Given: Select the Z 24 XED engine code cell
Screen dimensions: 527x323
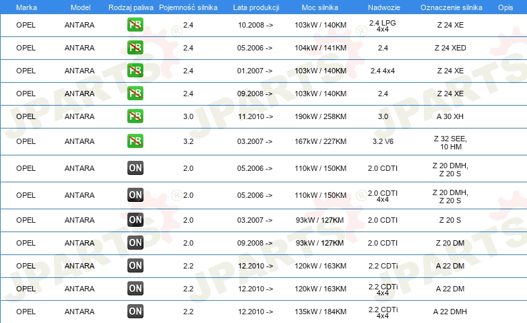Looking at the screenshot, I should (x=450, y=48).
